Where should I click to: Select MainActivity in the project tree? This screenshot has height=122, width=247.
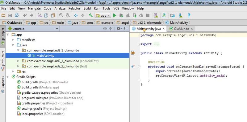pos(67,56)
